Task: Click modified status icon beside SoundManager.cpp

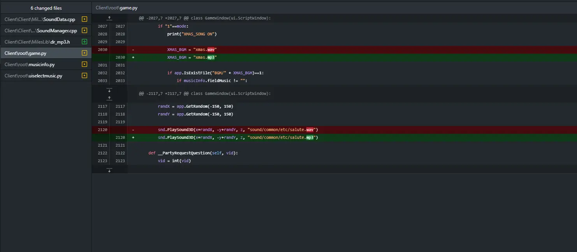Action: coord(84,31)
